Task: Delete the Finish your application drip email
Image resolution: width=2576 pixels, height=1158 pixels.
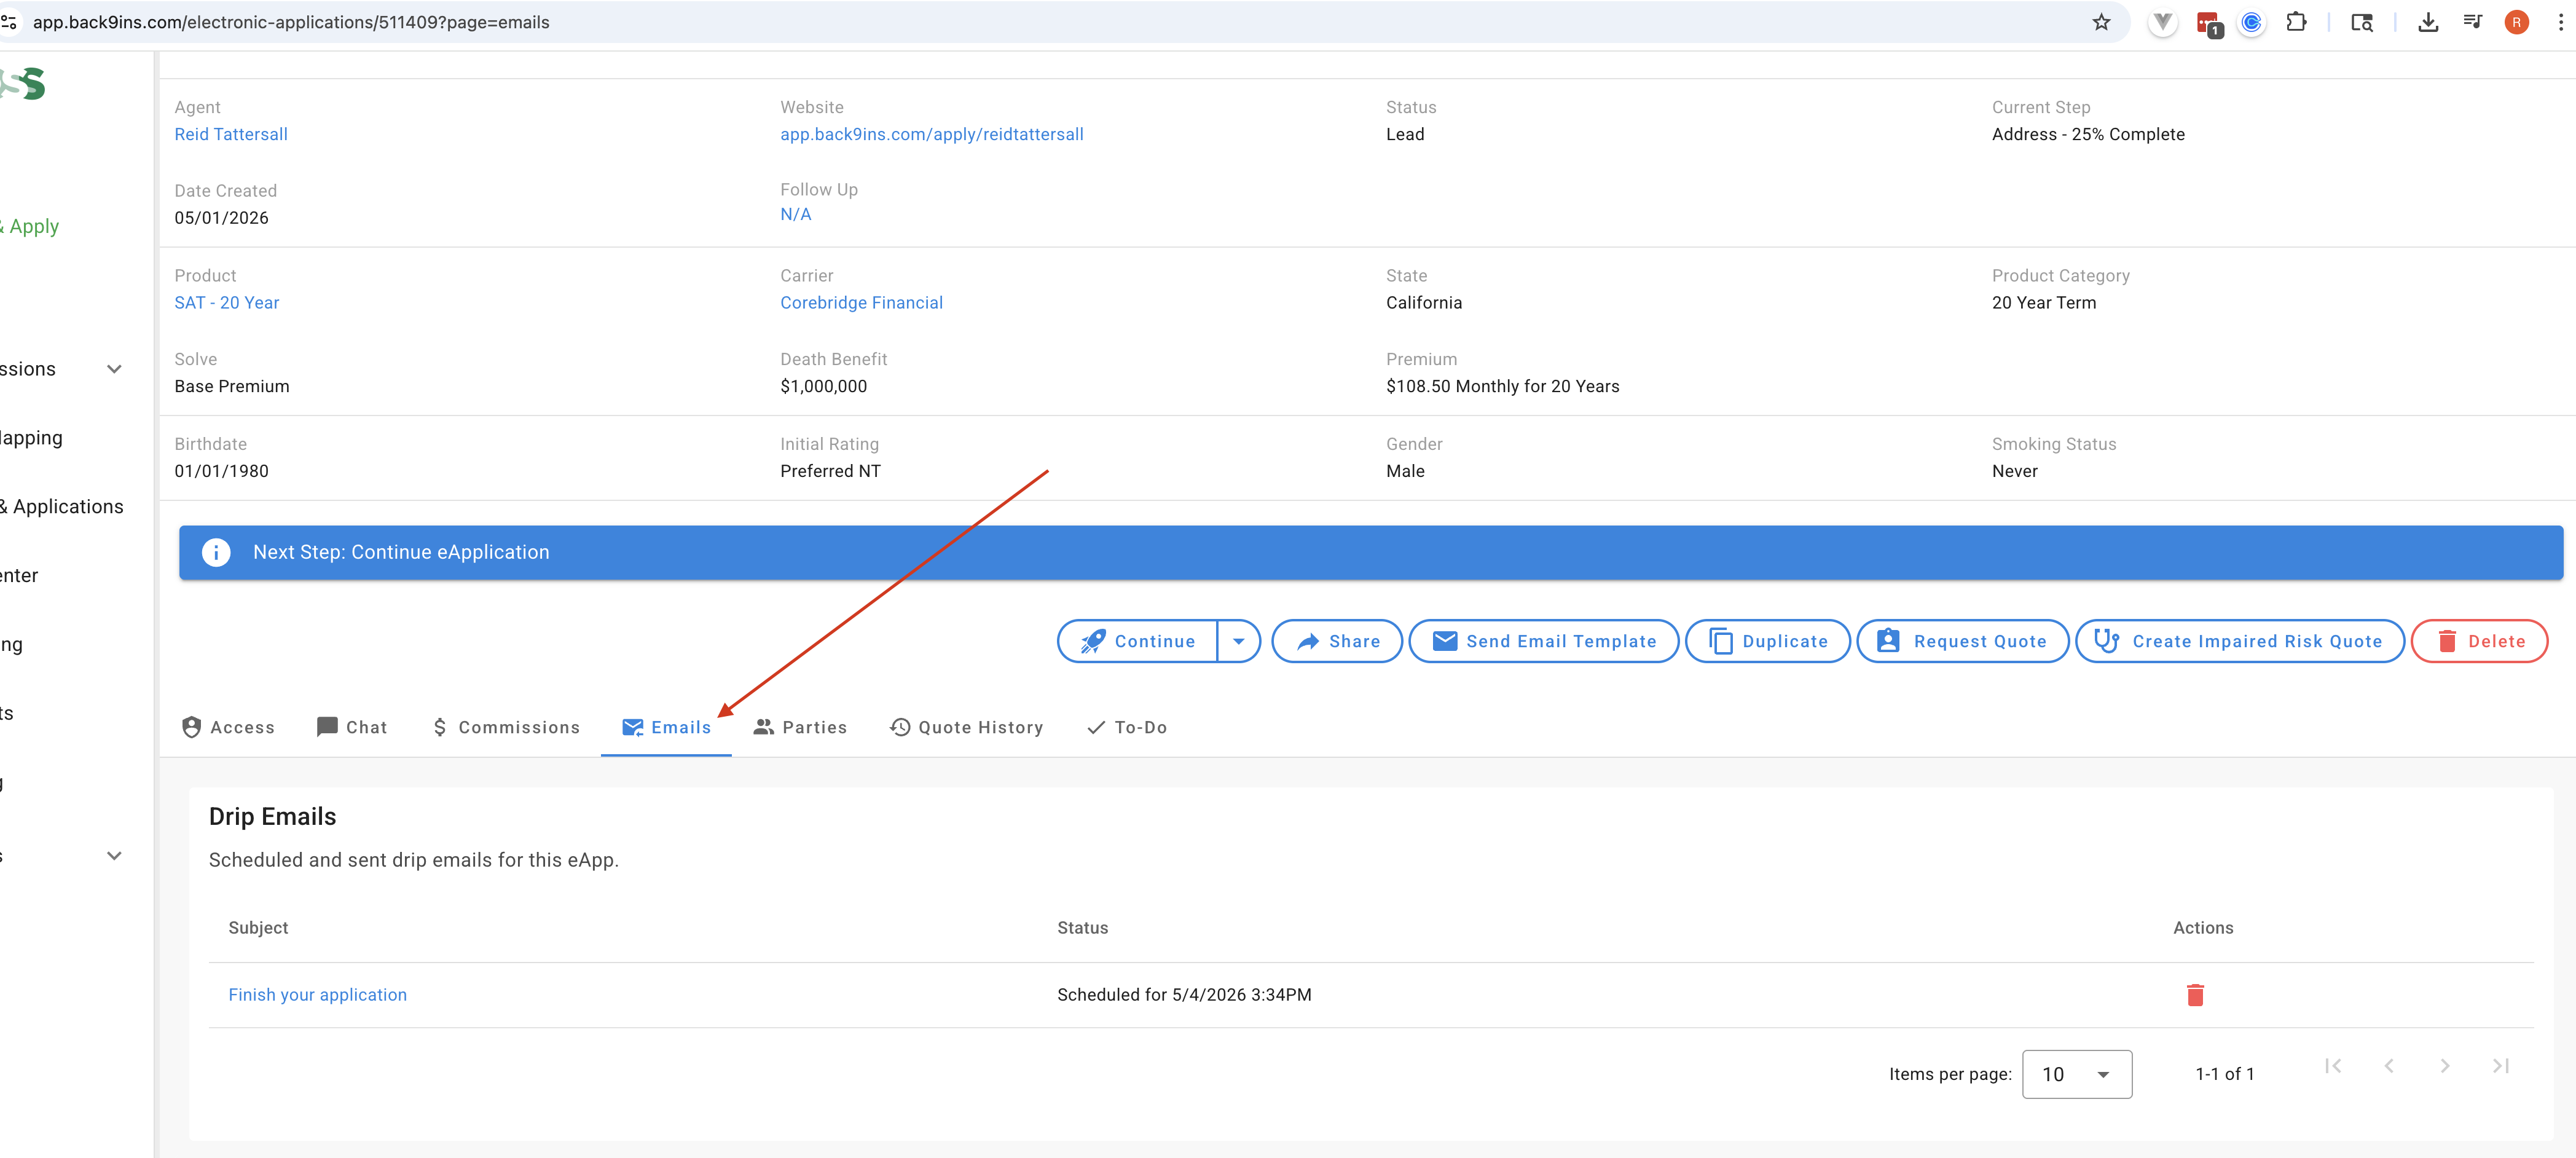Action: tap(2195, 994)
